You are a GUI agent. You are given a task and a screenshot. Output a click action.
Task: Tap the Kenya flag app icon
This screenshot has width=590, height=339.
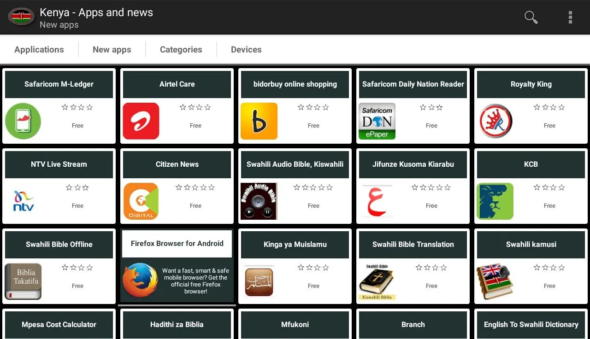coord(21,17)
